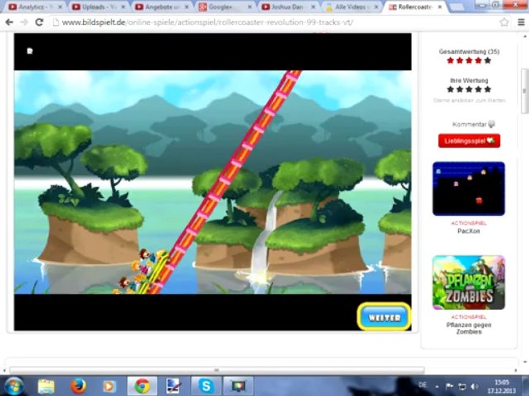Close the Uploads tab

(x=123, y=7)
